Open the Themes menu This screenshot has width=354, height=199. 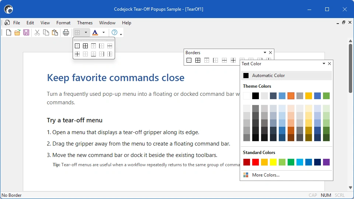click(x=85, y=23)
